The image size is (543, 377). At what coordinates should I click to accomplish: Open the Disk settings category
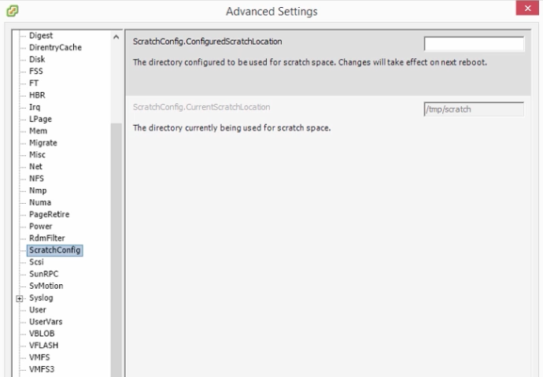37,59
